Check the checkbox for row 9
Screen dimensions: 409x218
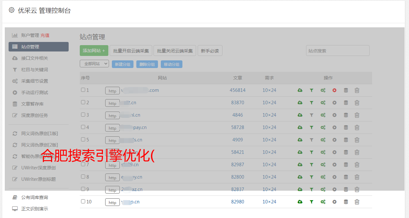click(83, 189)
